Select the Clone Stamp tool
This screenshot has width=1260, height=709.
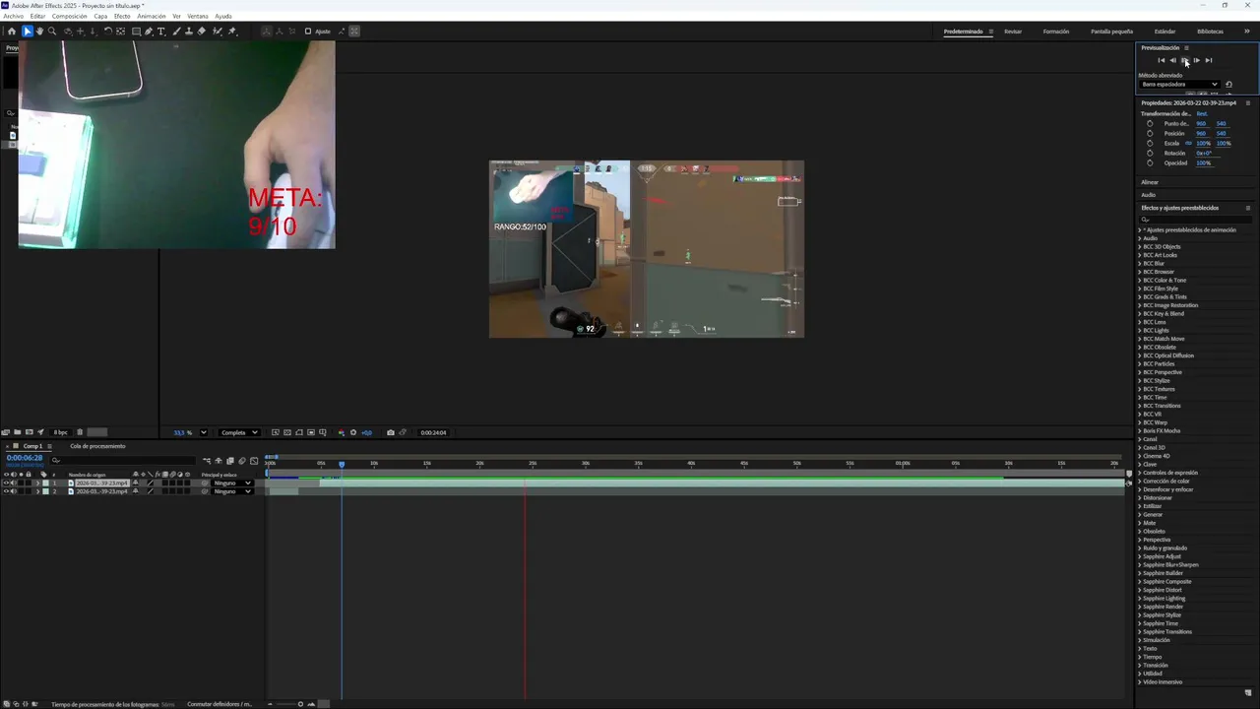(x=189, y=32)
